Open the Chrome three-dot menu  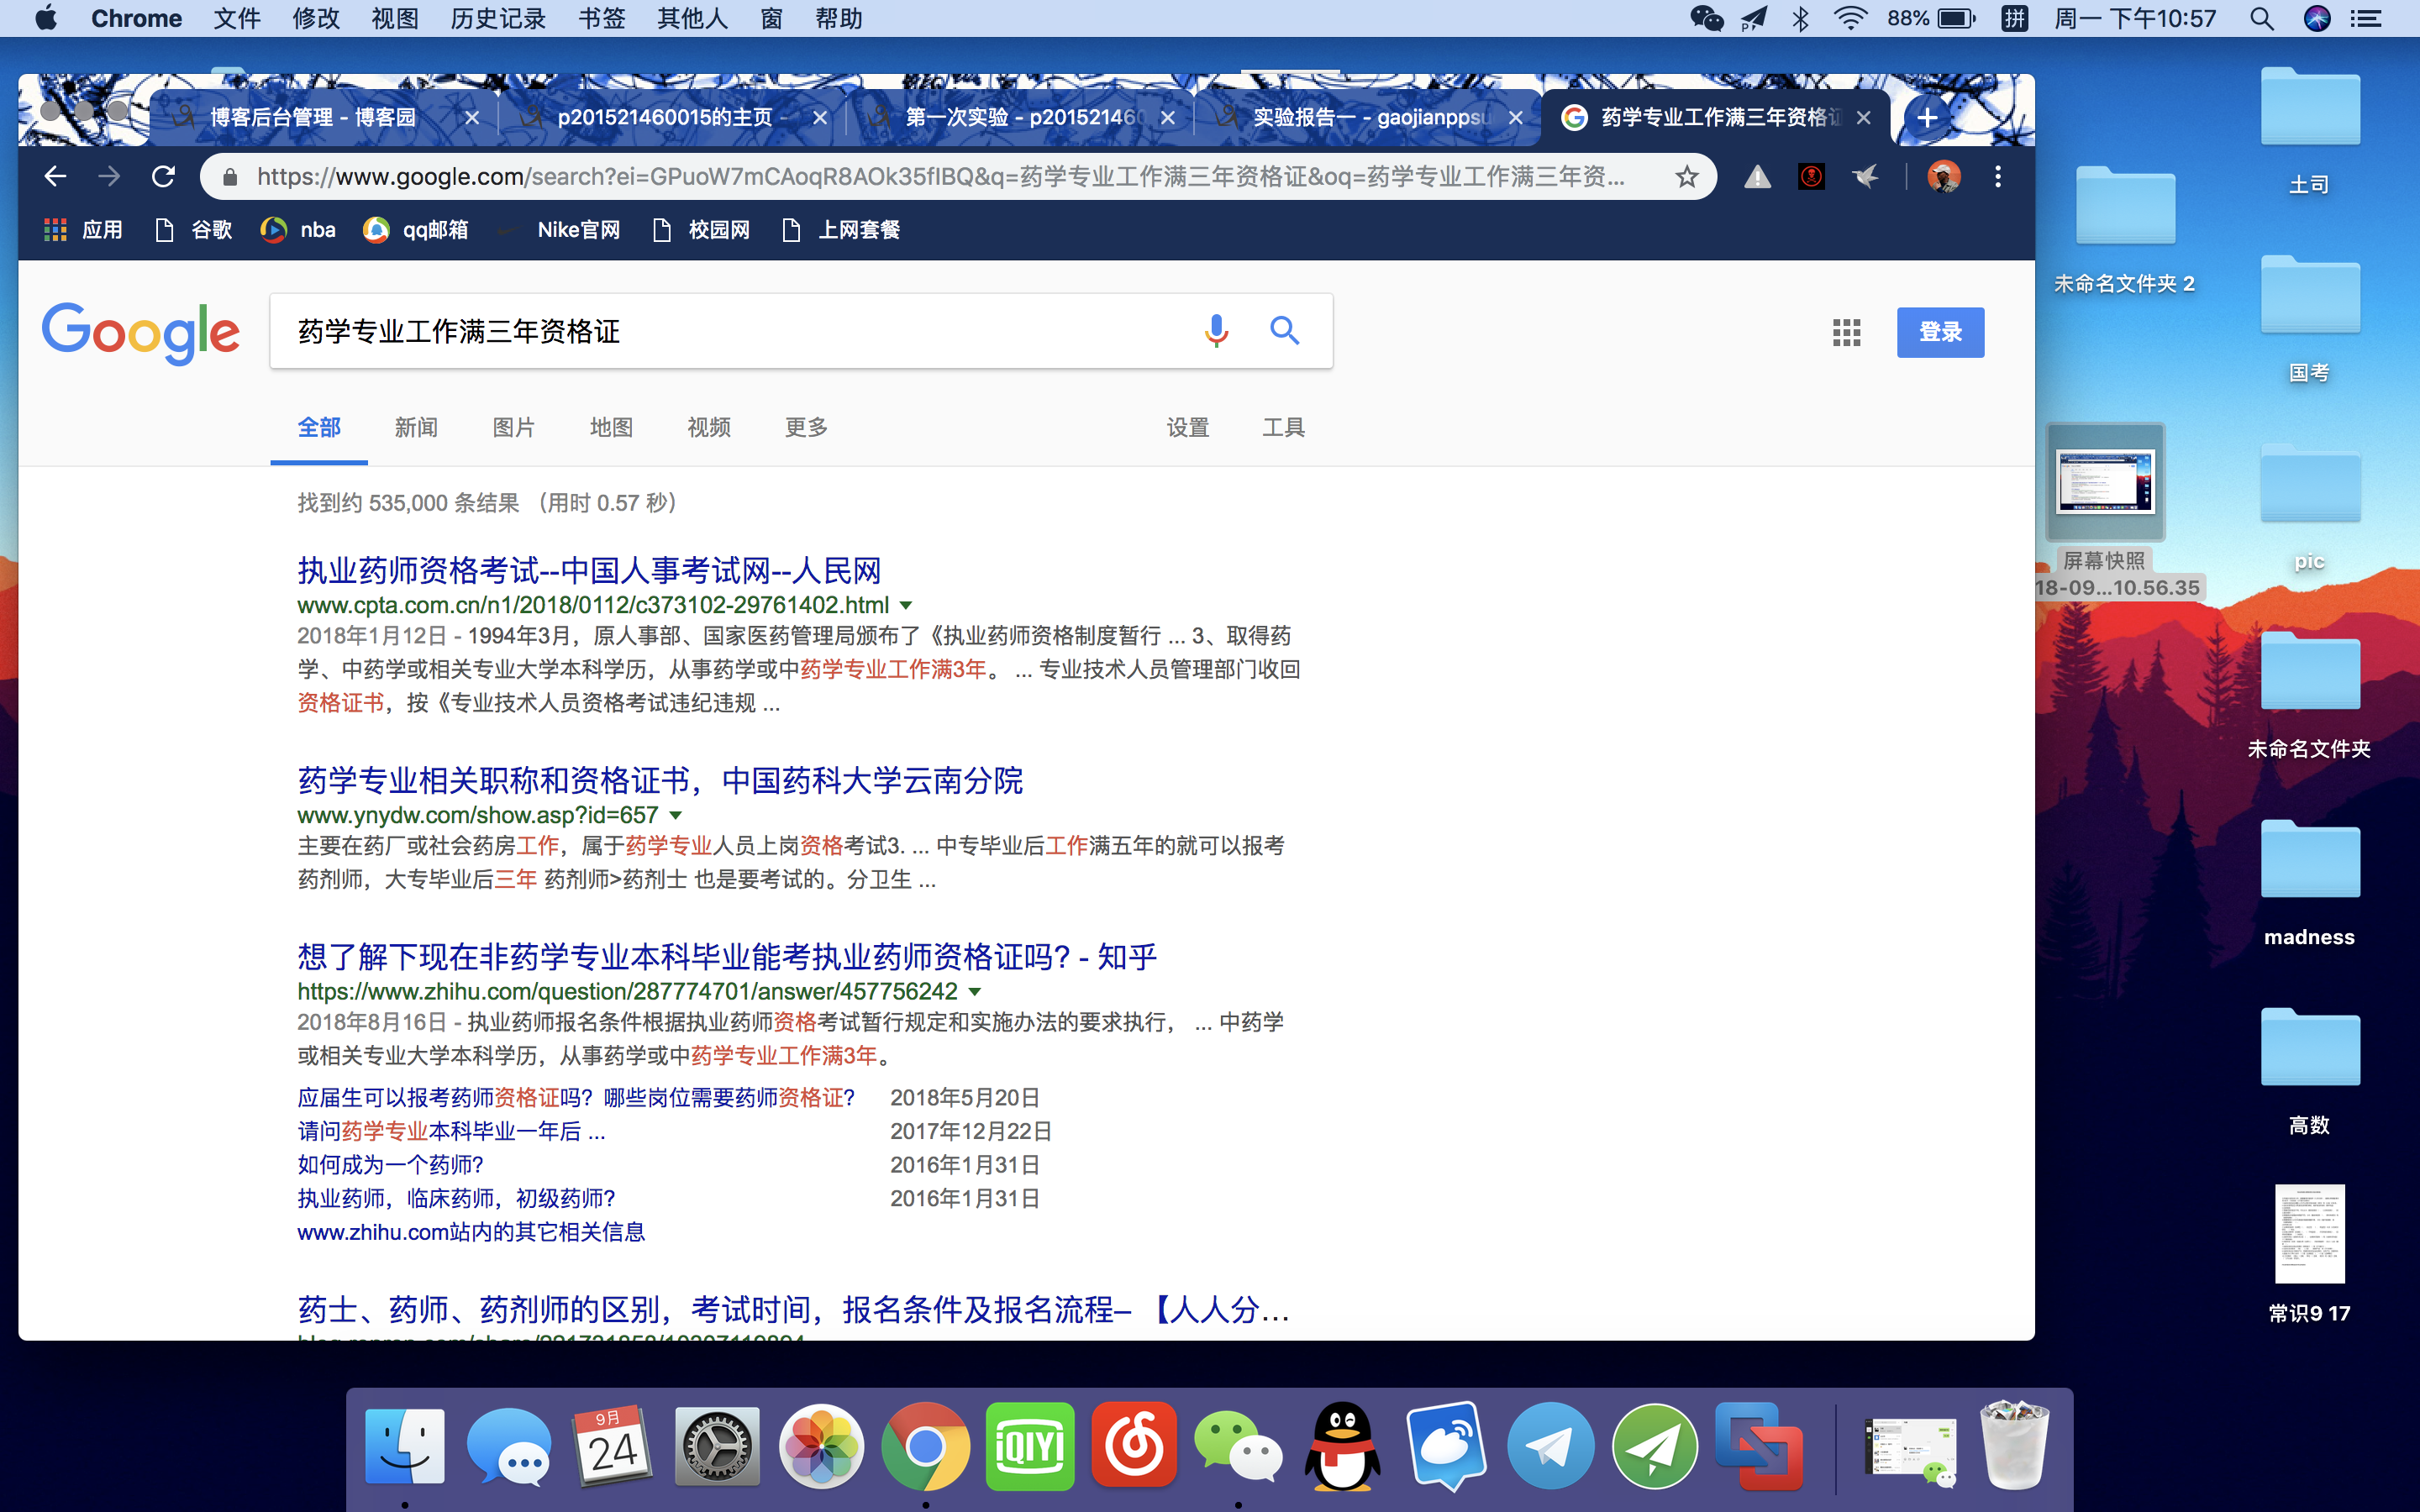click(1998, 177)
